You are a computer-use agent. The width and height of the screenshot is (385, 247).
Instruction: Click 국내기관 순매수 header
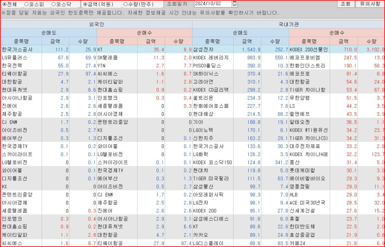337,33
